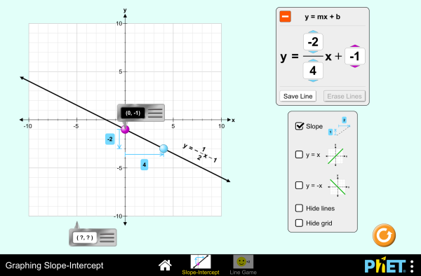The width and height of the screenshot is (421, 276).
Task: Enable the y = x checkbox
Action: [x=299, y=155]
